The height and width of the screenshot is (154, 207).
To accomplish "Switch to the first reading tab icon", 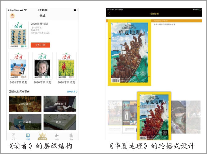I will 14,137.
